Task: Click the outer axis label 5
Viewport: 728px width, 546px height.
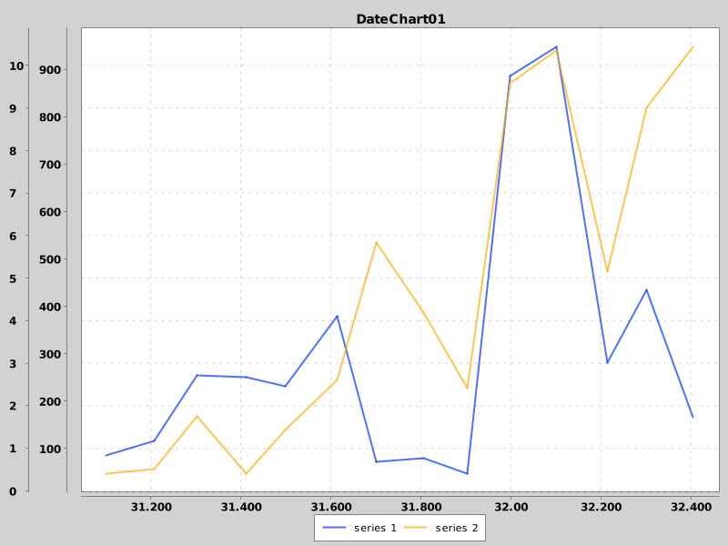Action: pos(13,278)
